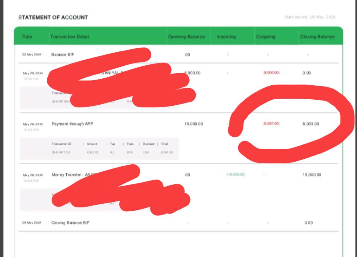Click the transaction ID number under Payment through APP
Screen dimensions: 357x257
61,152
